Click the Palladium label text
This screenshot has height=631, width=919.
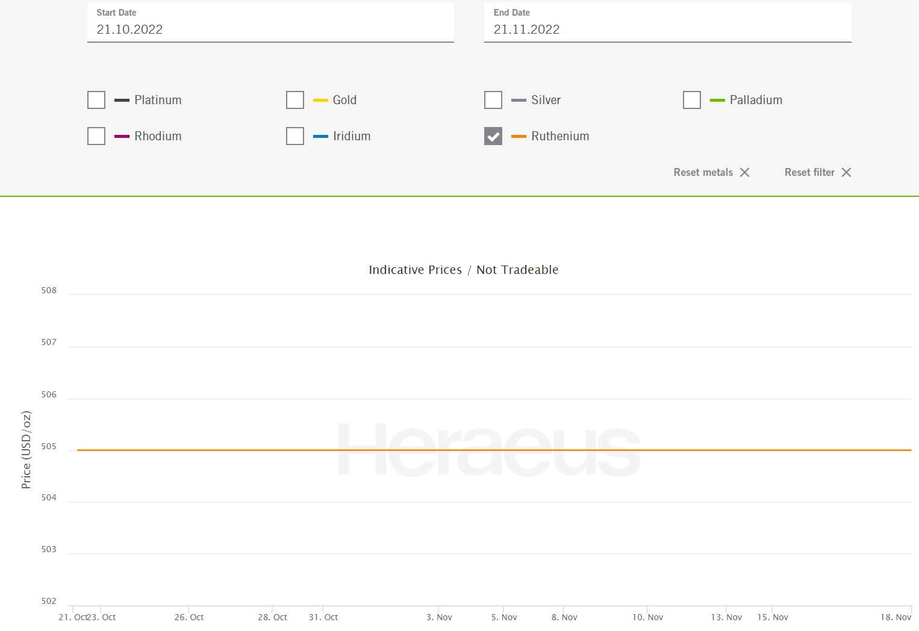pos(756,100)
